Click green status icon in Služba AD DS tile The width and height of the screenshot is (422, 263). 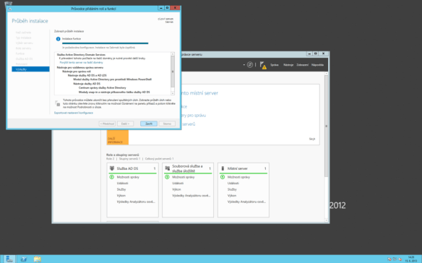[x=112, y=177]
